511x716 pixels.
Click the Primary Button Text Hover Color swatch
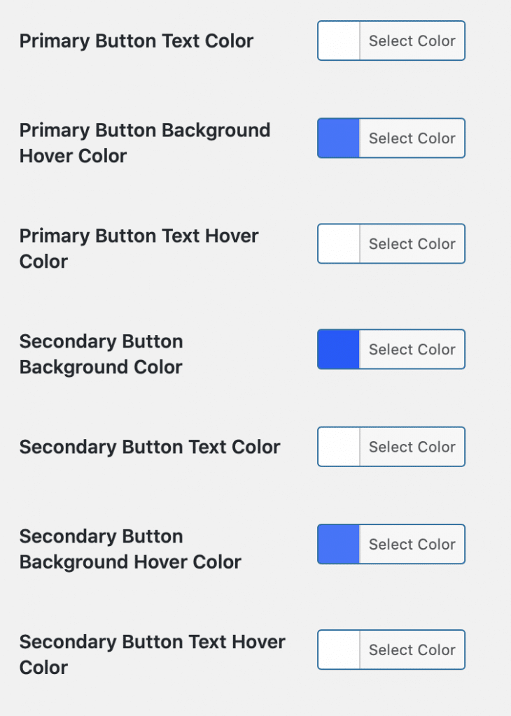[339, 244]
